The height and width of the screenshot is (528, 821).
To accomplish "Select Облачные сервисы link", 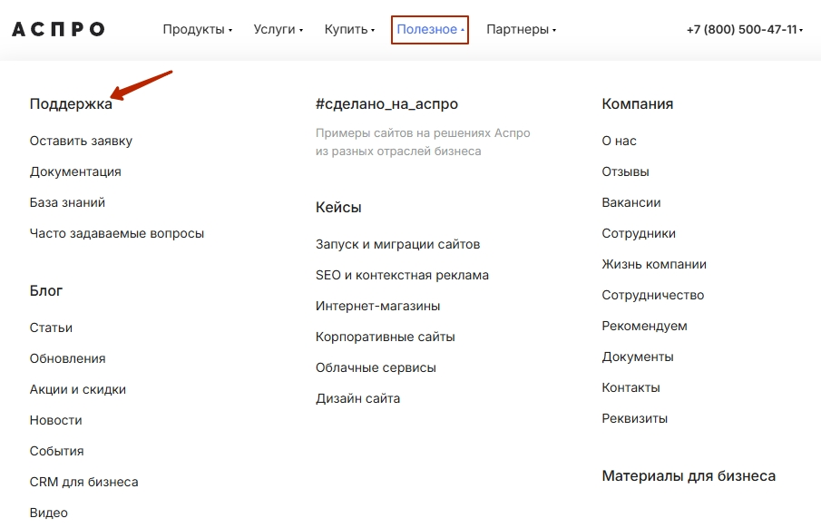I will pyautogui.click(x=376, y=367).
